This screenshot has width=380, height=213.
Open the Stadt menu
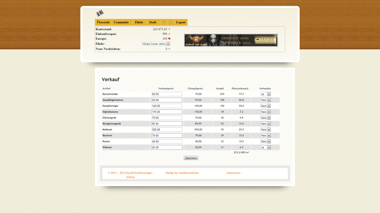(152, 22)
